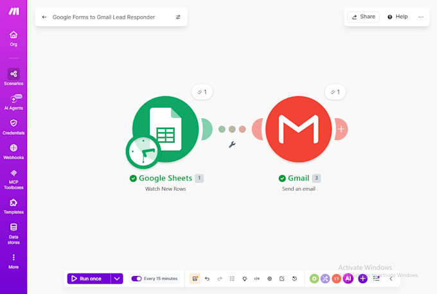Open AI Agents section
The height and width of the screenshot is (294, 437).
tap(13, 102)
